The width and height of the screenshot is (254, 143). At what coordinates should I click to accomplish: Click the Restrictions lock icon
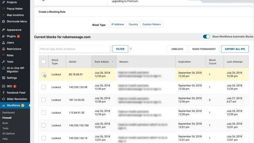(x=4, y=49)
